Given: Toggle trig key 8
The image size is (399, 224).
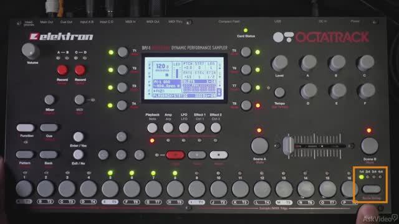Looking at the screenshot, I should (175, 189).
